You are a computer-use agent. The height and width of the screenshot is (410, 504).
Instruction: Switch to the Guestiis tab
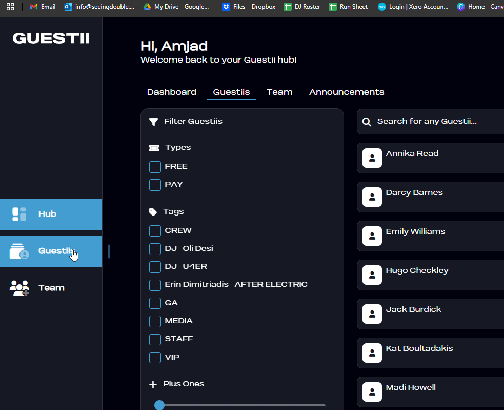pyautogui.click(x=231, y=92)
